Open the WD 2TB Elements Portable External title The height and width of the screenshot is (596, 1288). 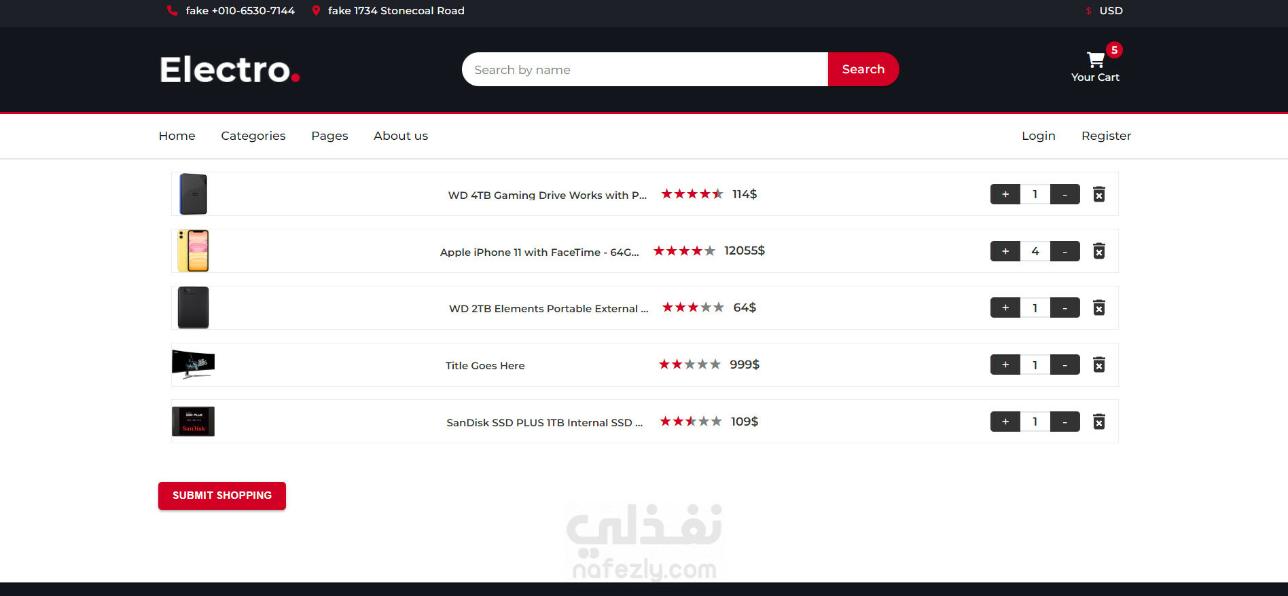549,309
